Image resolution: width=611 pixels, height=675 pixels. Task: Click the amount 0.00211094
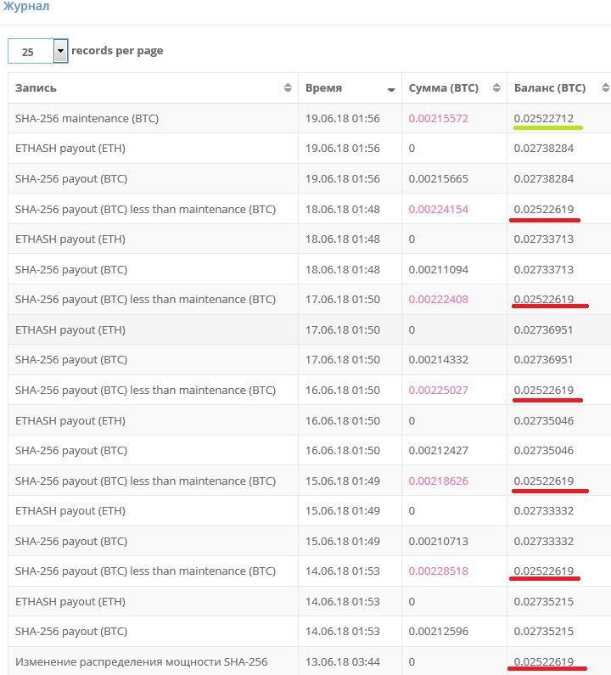coord(439,269)
